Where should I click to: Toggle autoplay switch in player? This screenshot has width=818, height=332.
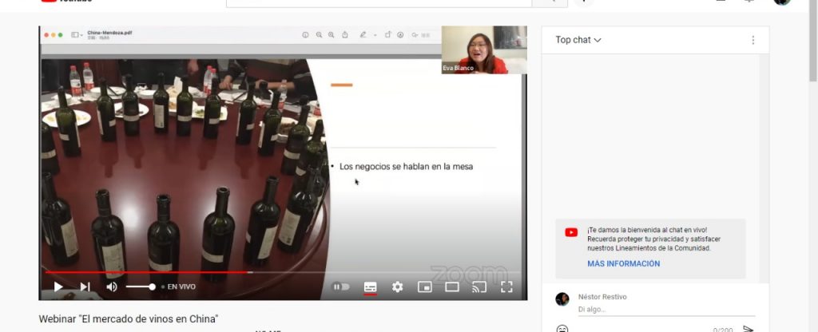(341, 287)
